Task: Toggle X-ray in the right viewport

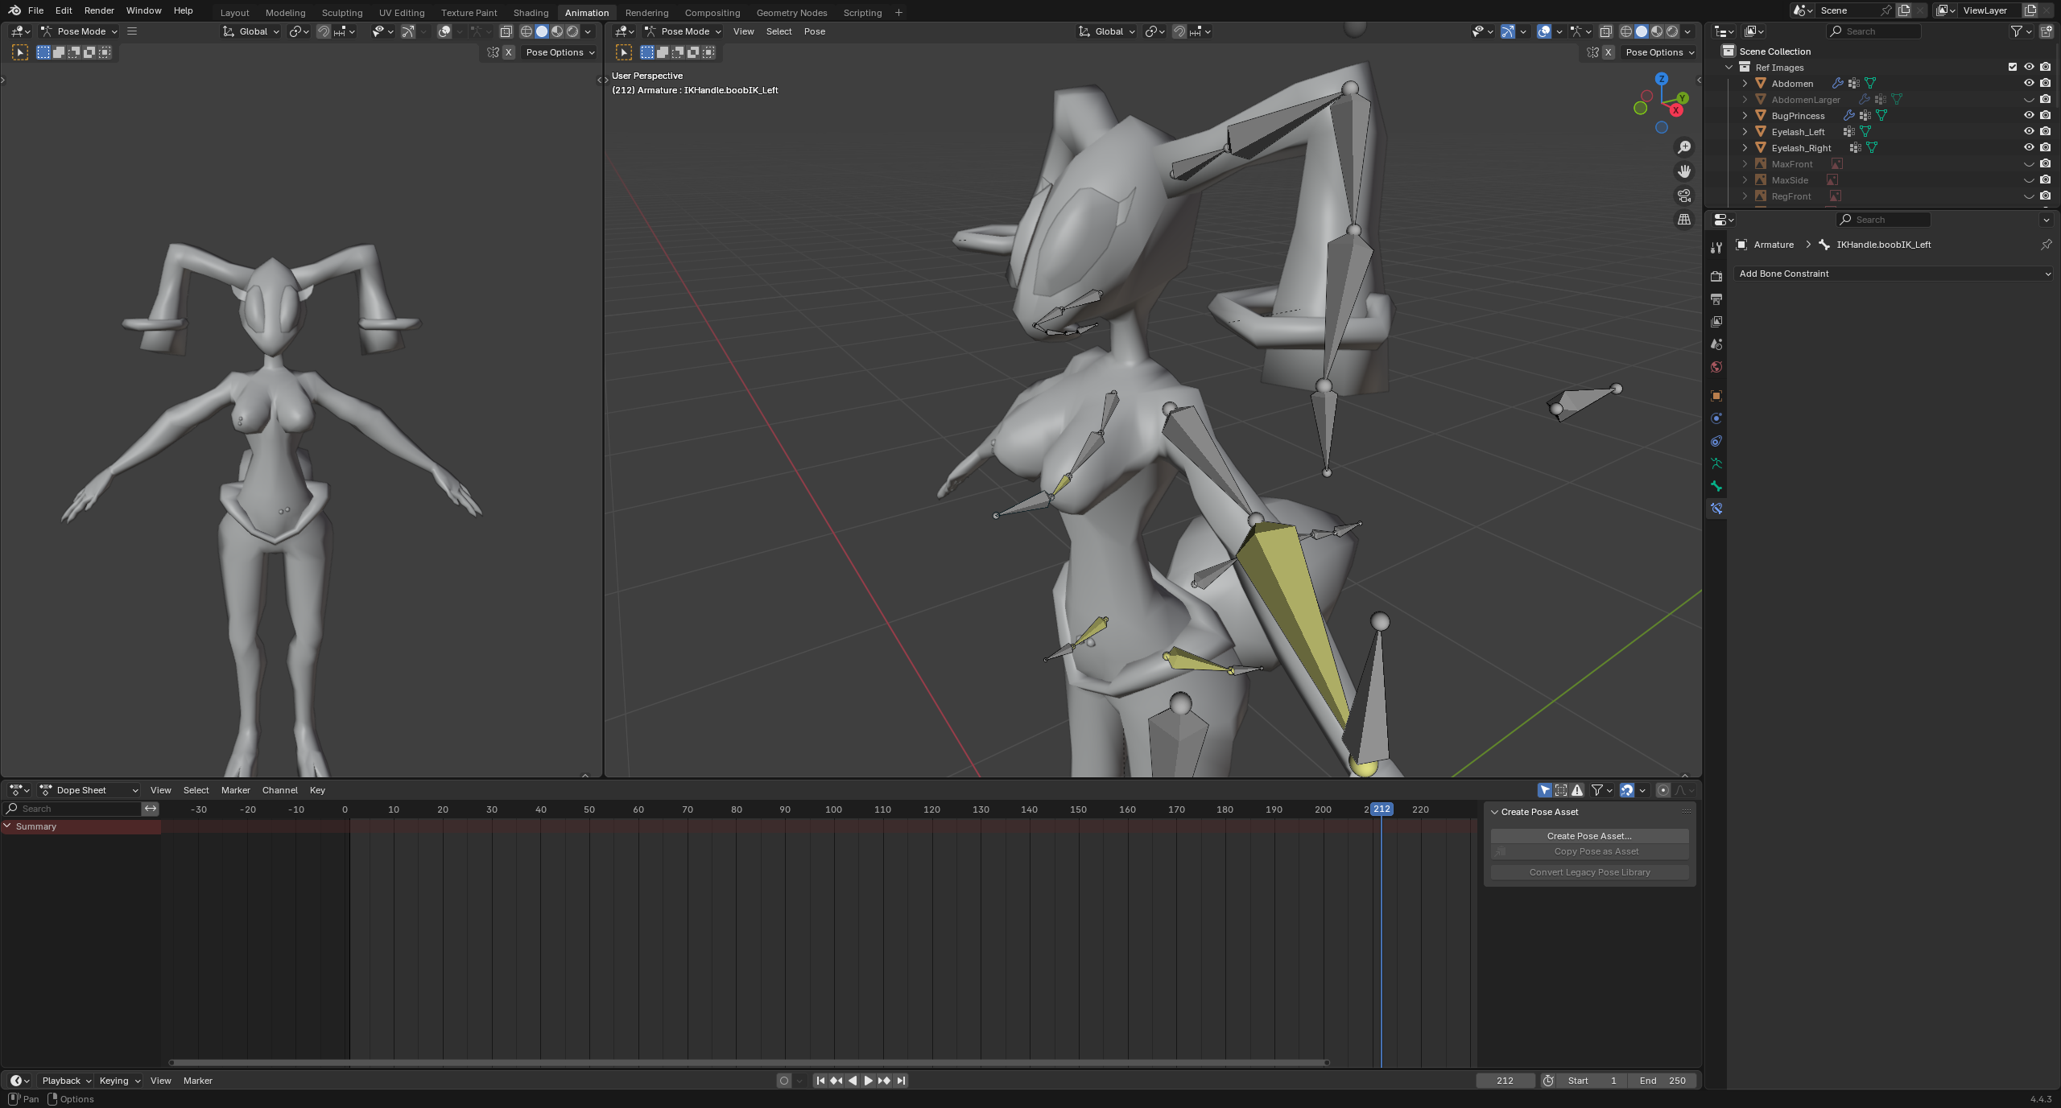Action: pos(1605,31)
